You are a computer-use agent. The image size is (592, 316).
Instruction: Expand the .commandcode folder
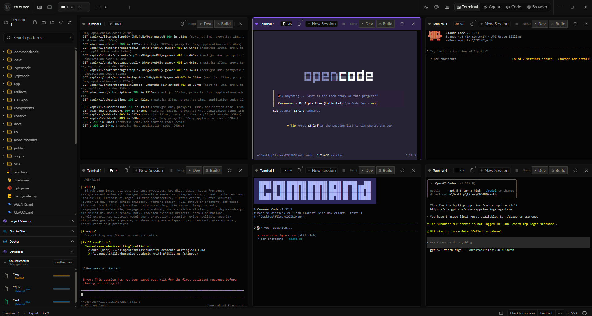pos(3,52)
